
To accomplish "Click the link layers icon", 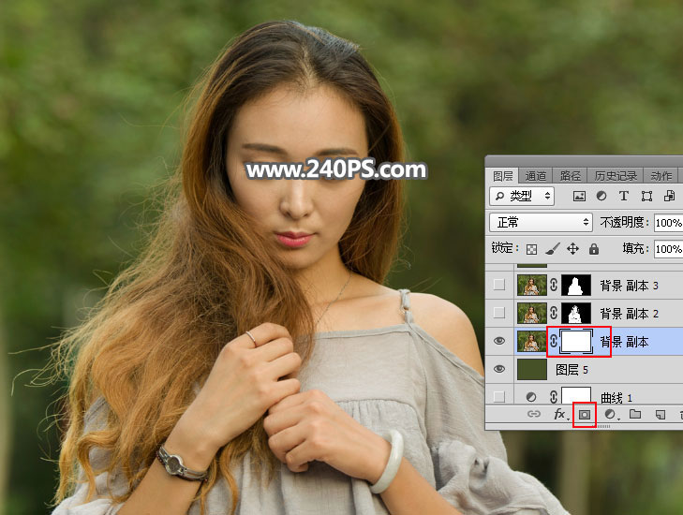I will 534,414.
